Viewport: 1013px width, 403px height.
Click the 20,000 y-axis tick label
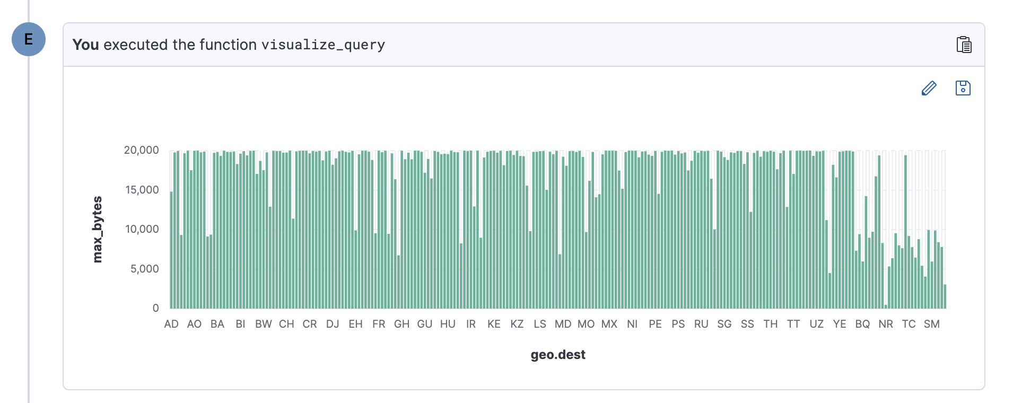(141, 150)
